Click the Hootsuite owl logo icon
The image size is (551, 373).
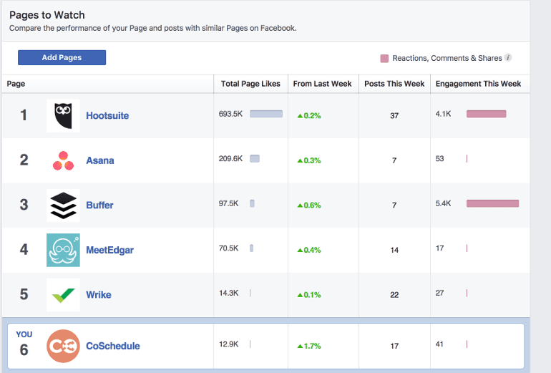tap(63, 115)
